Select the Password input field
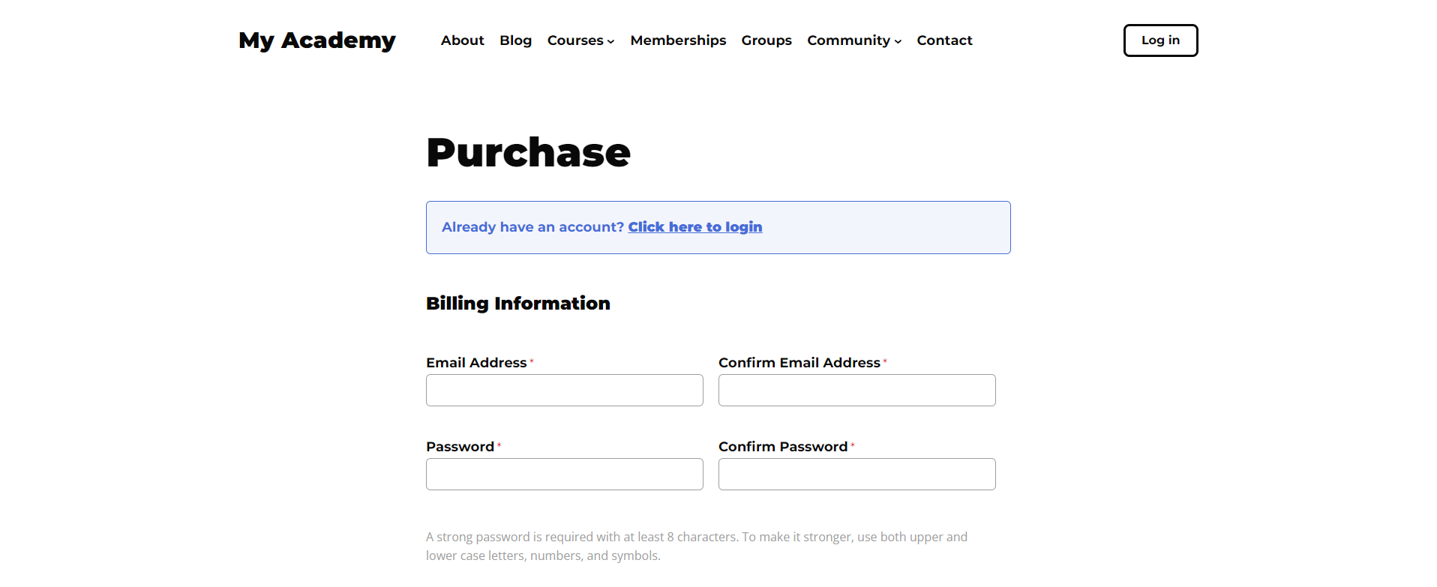1437x587 pixels. [564, 474]
